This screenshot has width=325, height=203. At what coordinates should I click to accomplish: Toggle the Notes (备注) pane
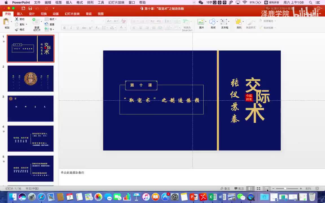[225, 189]
